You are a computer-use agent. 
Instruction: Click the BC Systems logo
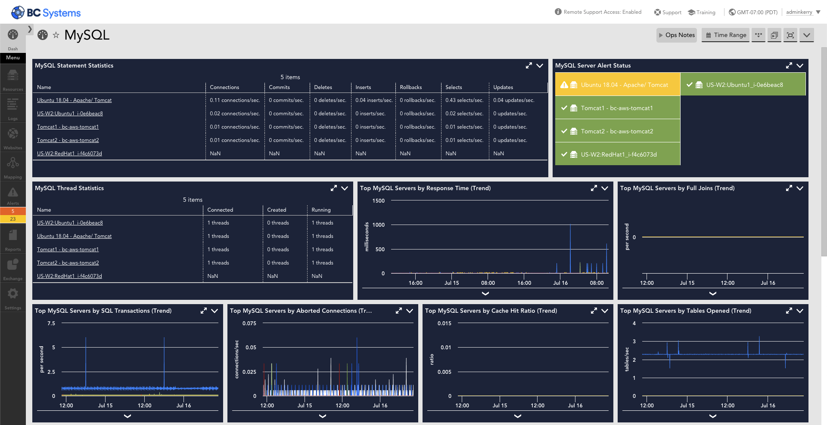(46, 12)
